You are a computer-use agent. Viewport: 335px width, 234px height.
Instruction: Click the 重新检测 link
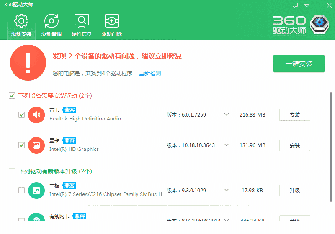click(x=150, y=73)
